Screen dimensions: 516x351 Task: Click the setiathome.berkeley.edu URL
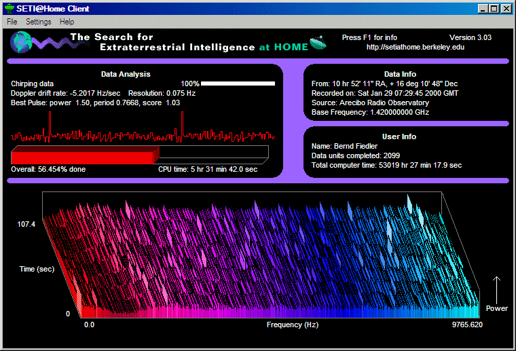click(x=416, y=47)
